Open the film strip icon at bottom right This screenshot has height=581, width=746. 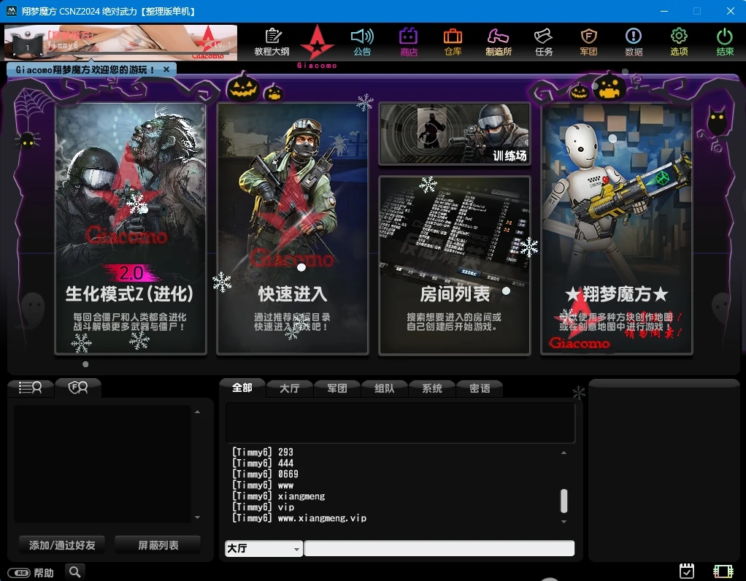pos(723,571)
